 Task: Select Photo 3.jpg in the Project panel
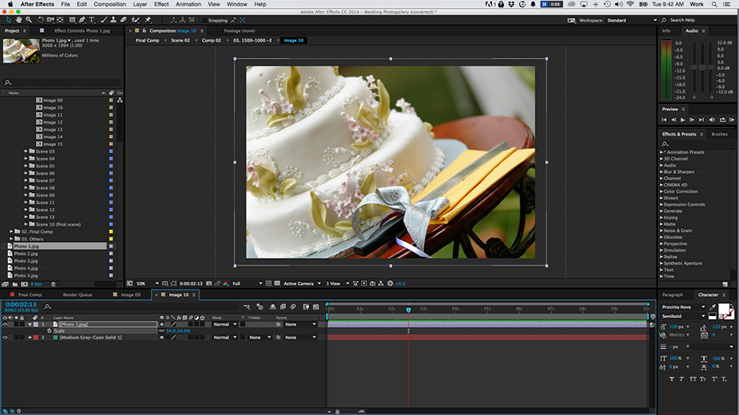(25, 260)
